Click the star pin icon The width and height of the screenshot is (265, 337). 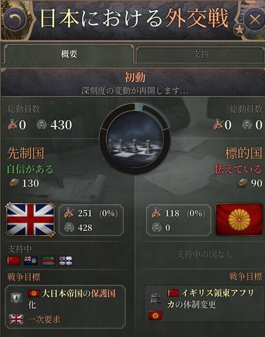pos(239,29)
